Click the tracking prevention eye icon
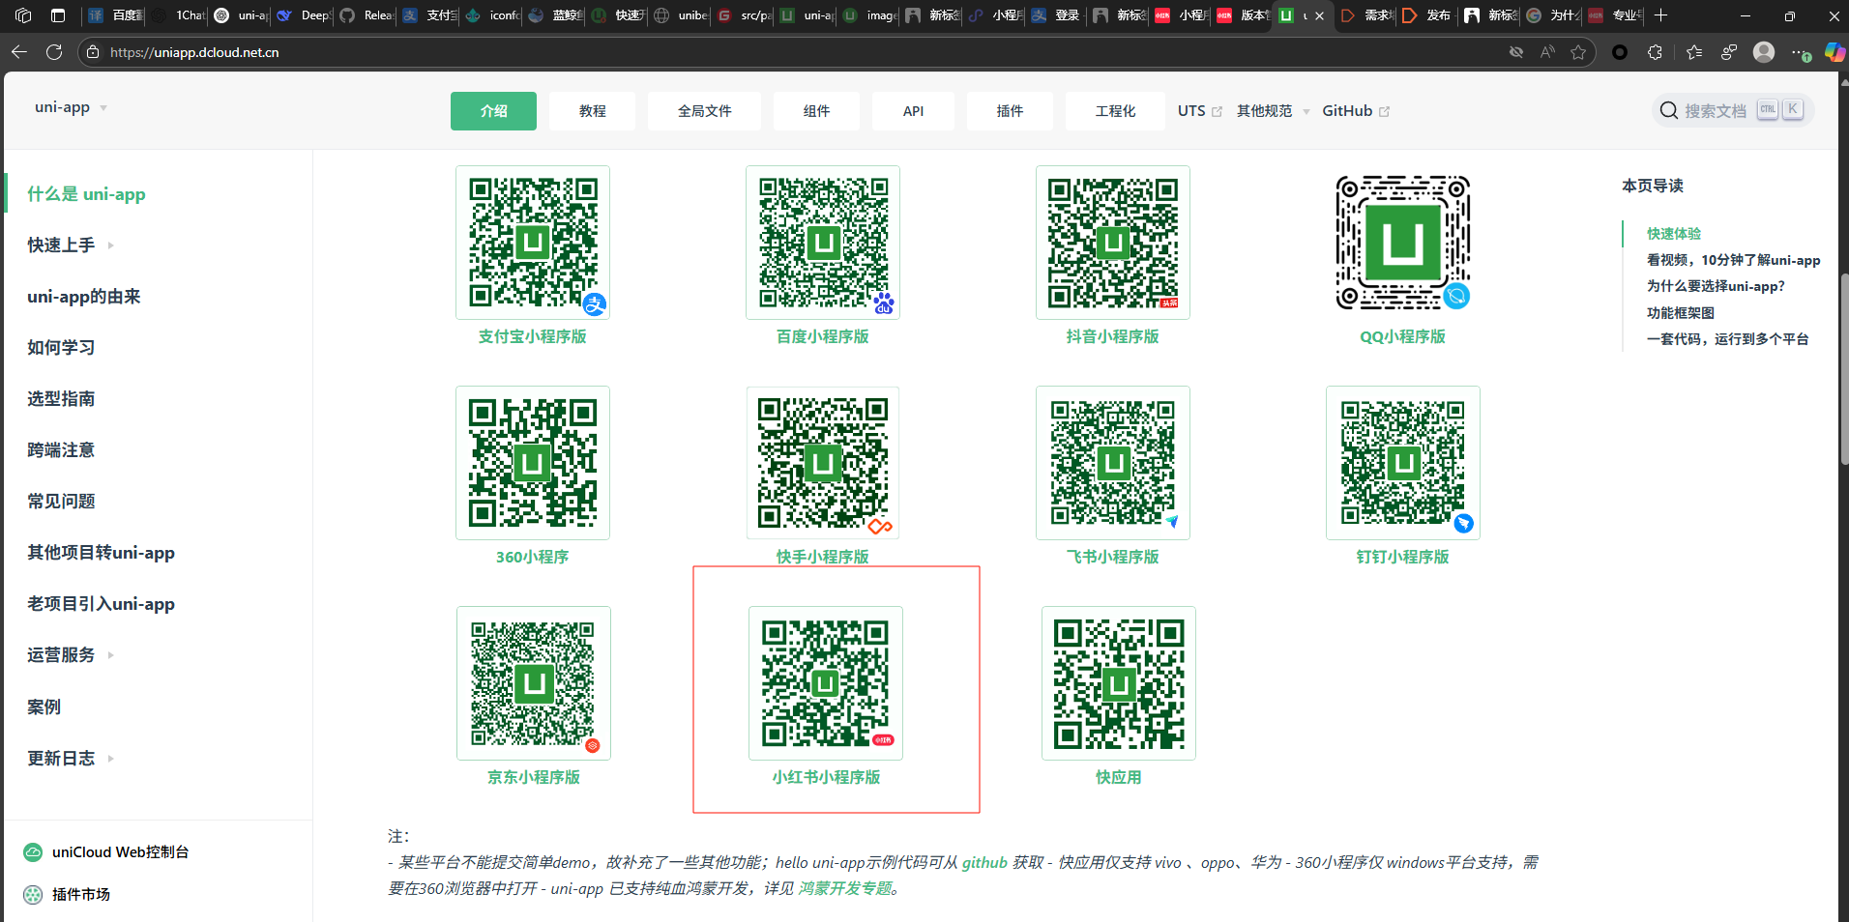Screen dimensions: 1849x922 (x=1516, y=52)
